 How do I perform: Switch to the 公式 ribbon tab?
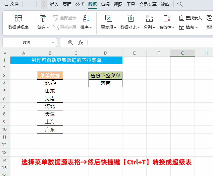coord(80,4)
